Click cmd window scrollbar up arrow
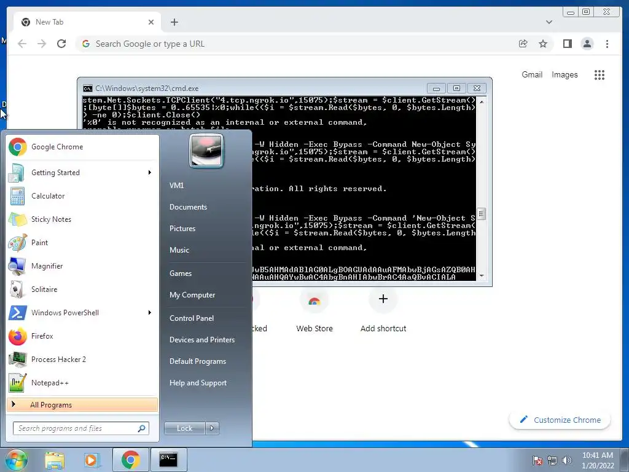The image size is (629, 472). (482, 101)
